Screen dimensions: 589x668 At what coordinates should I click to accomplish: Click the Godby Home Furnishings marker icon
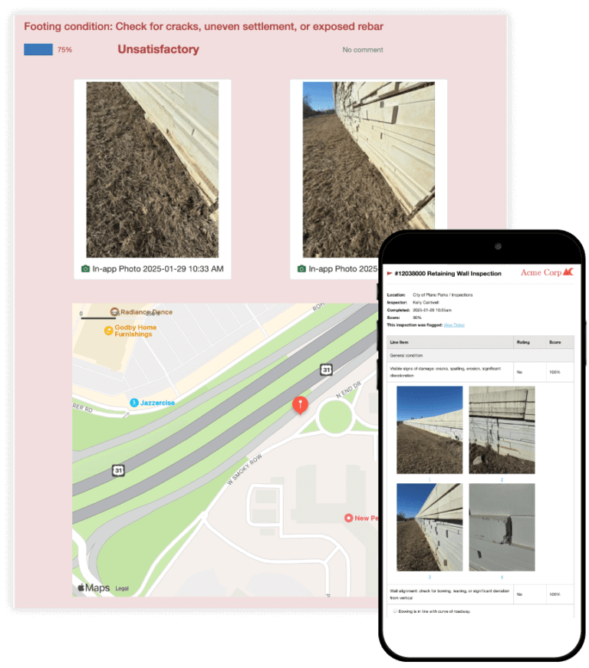[109, 331]
